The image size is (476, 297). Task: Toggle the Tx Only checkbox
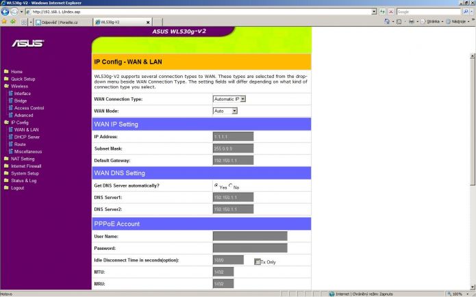tap(258, 262)
